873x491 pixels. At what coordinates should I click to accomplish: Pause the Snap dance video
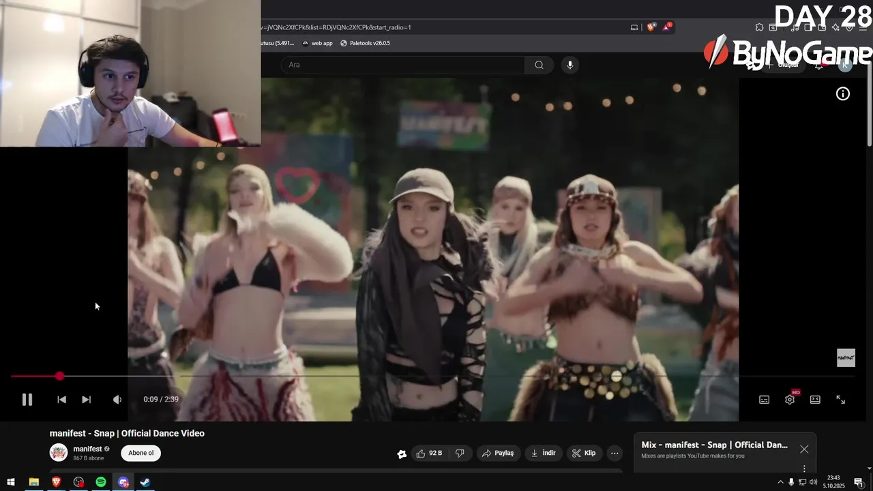(x=27, y=400)
